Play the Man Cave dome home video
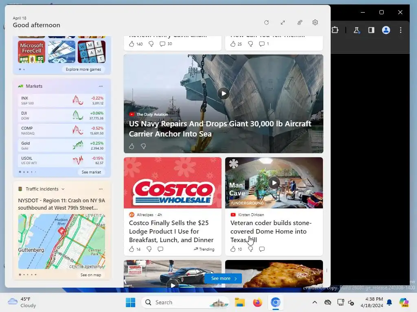This screenshot has height=312, width=417. pyautogui.click(x=274, y=183)
